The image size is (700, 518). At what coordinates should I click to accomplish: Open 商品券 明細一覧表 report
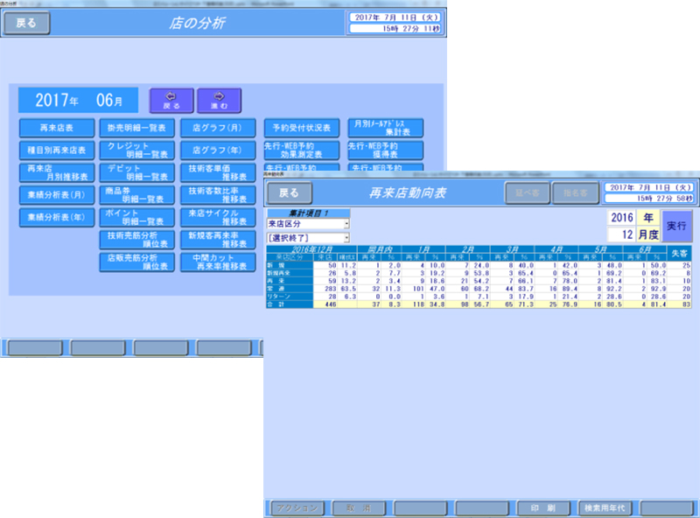136,195
